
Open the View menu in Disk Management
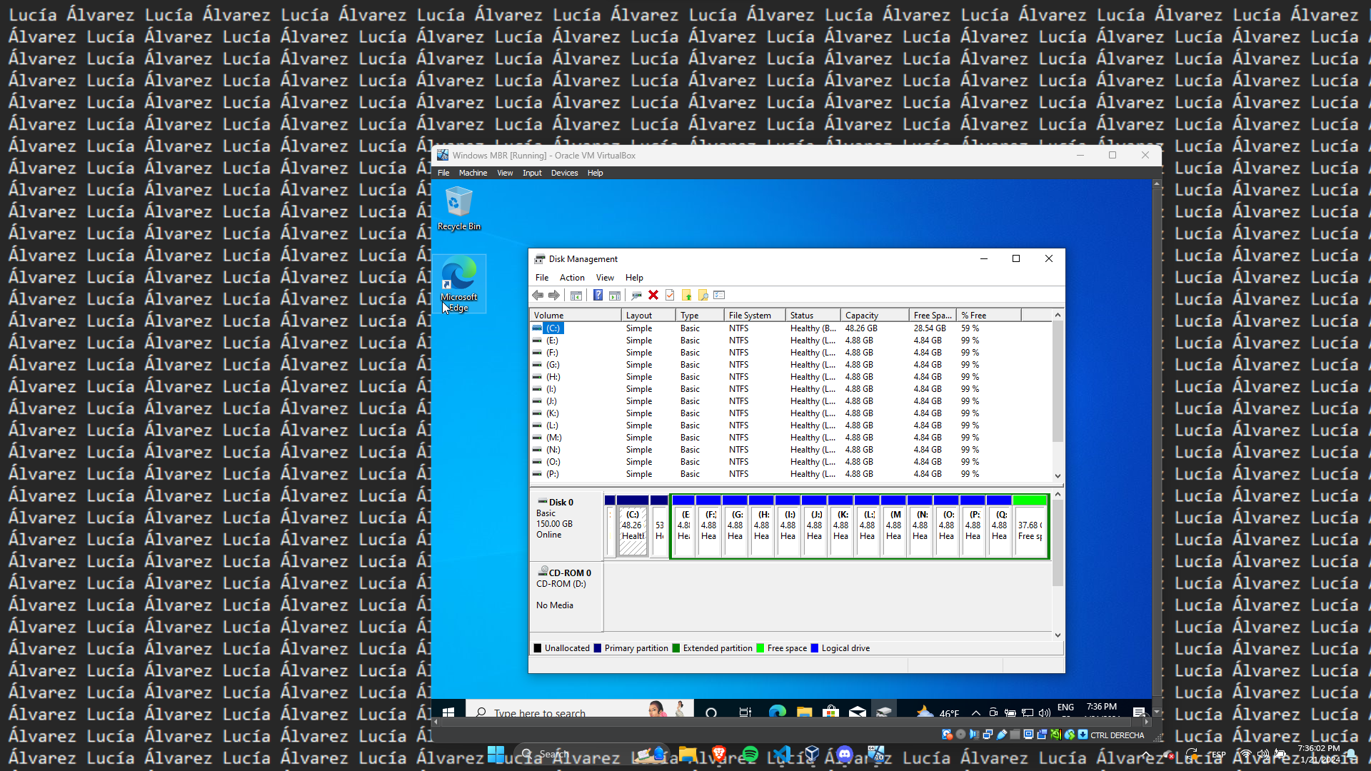(604, 278)
